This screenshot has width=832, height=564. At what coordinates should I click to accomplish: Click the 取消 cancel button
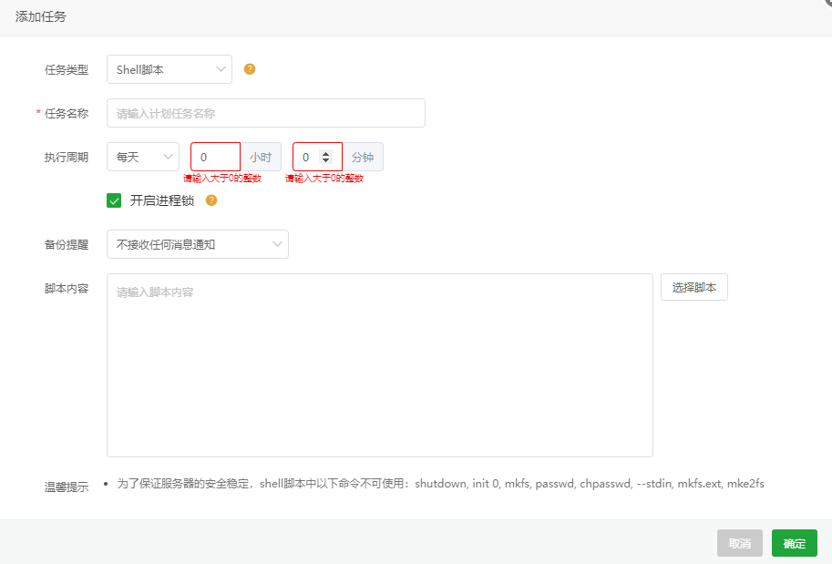coord(740,543)
